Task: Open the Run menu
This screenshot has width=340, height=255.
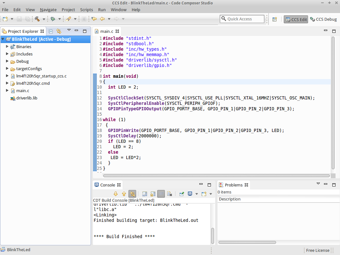Action: (x=102, y=10)
